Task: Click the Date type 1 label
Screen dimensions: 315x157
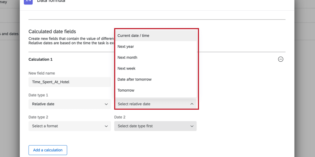Action: [39, 95]
